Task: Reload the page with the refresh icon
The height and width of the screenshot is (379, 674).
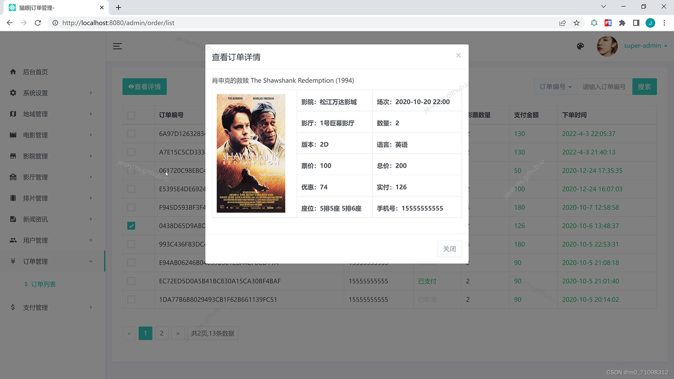Action: (x=38, y=23)
